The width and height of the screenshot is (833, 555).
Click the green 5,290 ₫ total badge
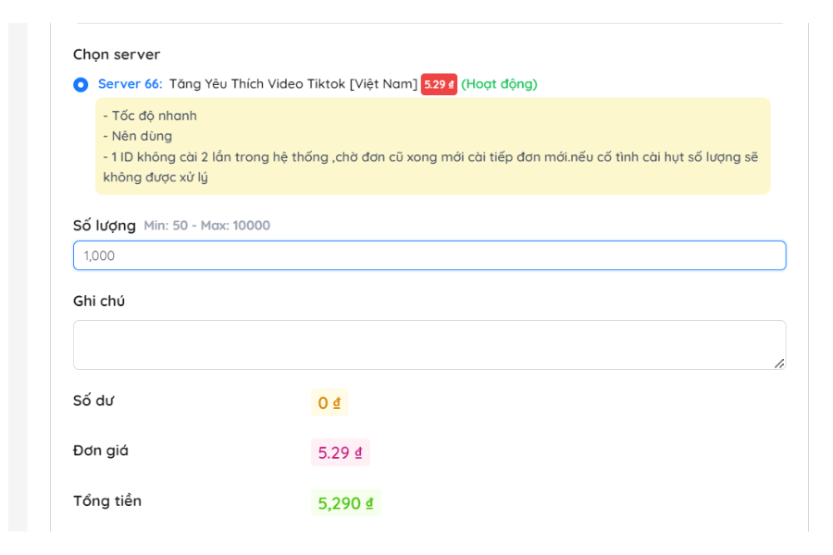click(345, 503)
